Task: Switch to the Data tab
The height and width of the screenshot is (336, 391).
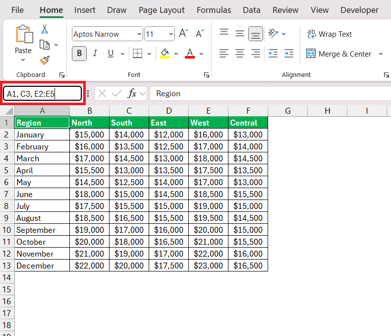Action: click(252, 10)
